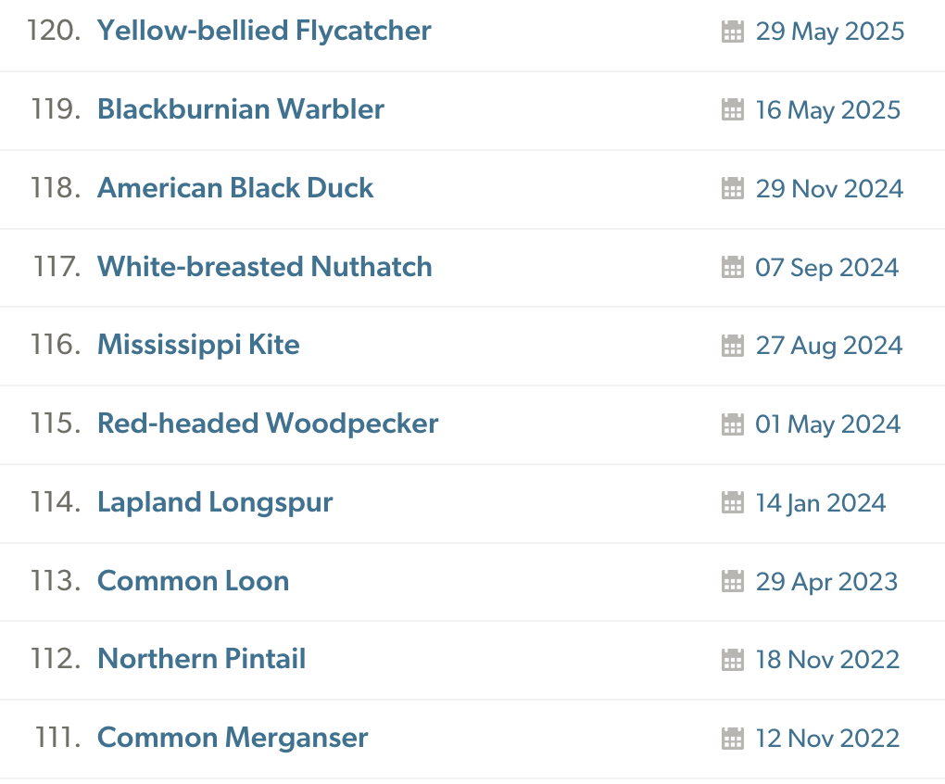This screenshot has height=784, width=945.
Task: Click calendar icon next to 01 May 2024
Action: (x=732, y=424)
